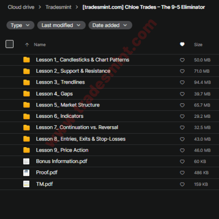Open the Lesson 2_ Support & Resistance folder icon
This screenshot has width=219, height=219.
tap(26, 71)
